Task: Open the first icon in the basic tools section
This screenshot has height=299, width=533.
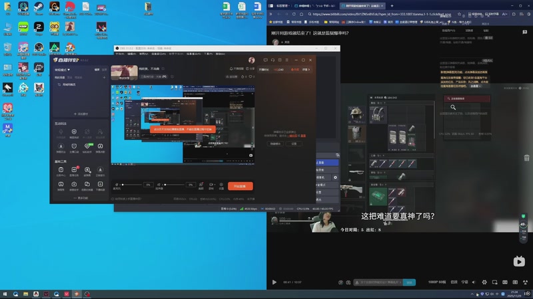Action: click(61, 169)
